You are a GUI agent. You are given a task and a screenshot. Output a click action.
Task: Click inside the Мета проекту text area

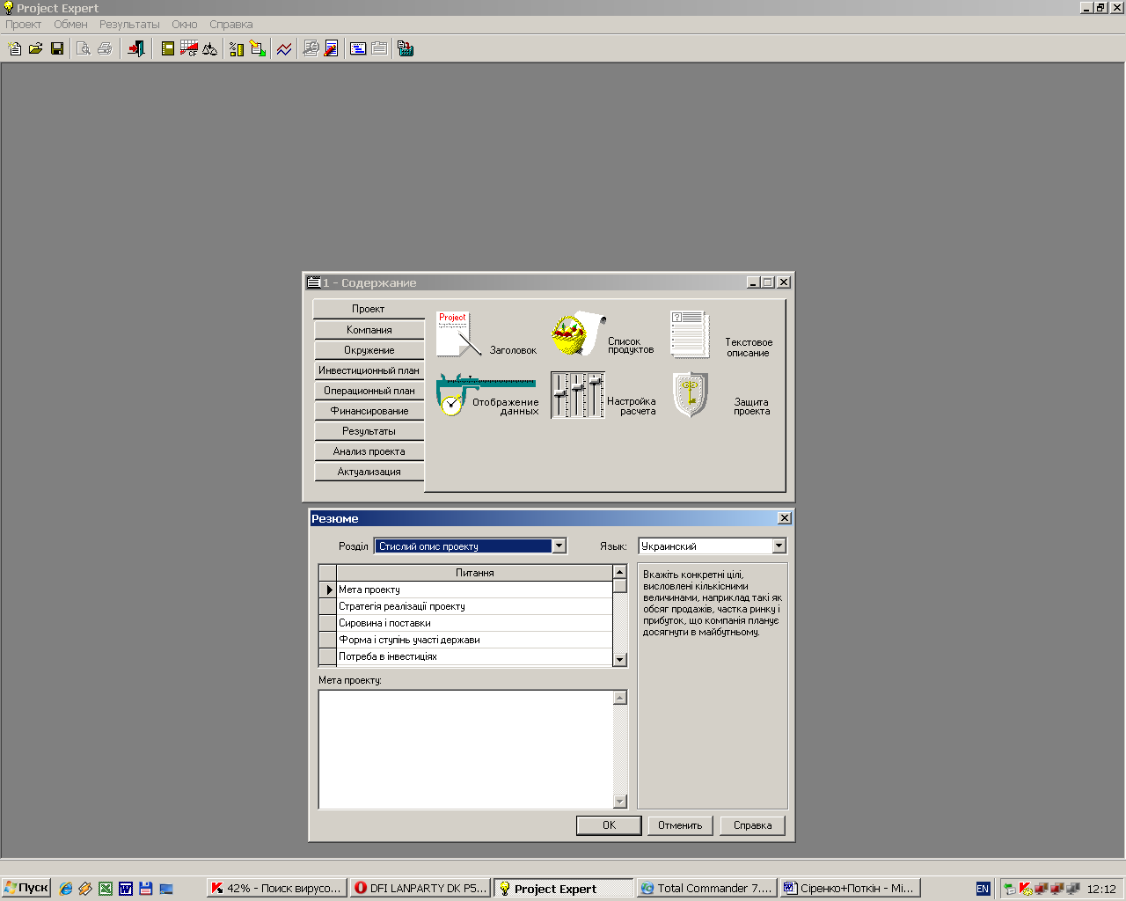click(466, 750)
